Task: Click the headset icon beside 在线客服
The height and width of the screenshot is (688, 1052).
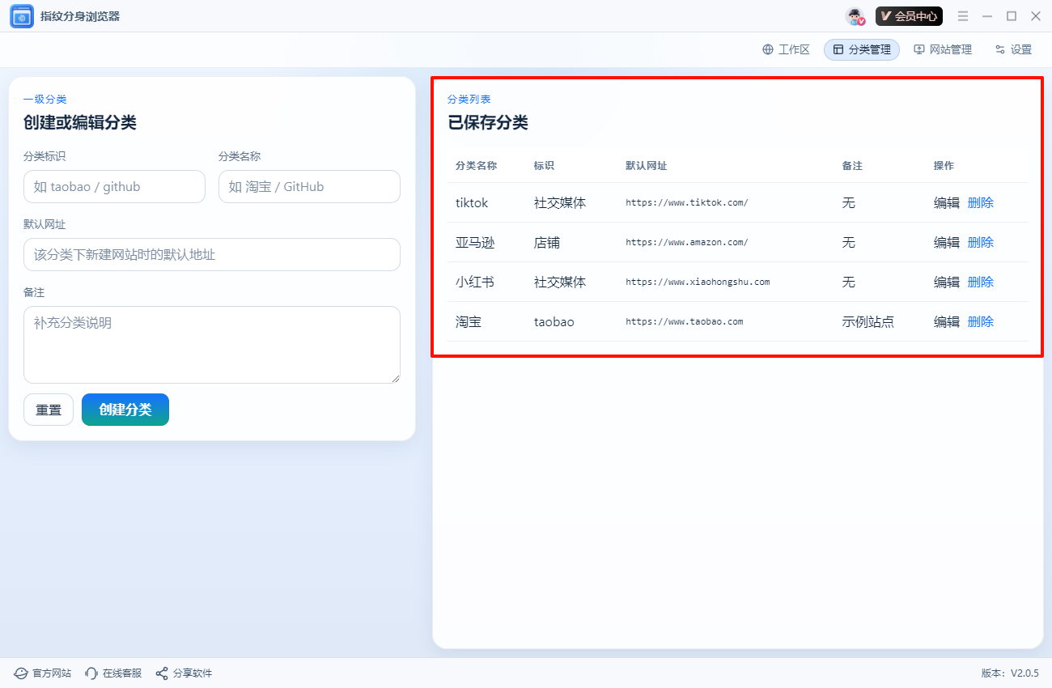Action: pyautogui.click(x=91, y=673)
